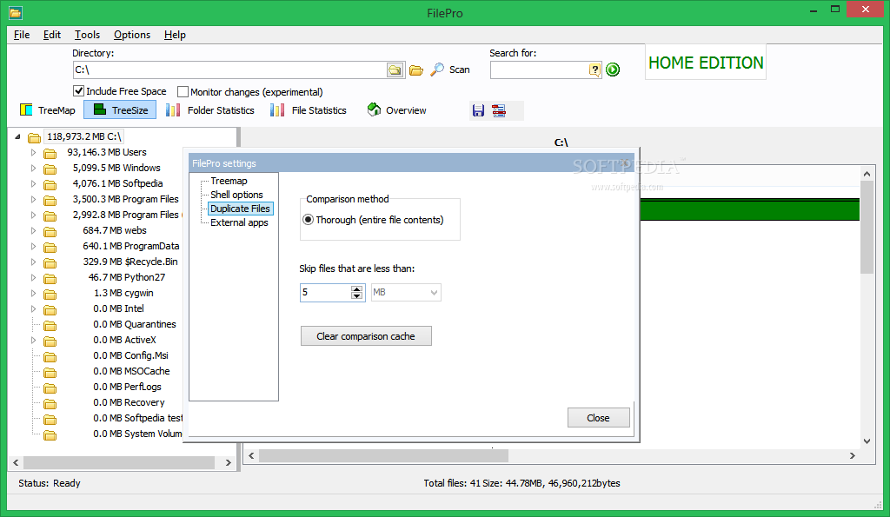The image size is (890, 517).
Task: Click the Softpedia 4,076.1 MB folder icon
Action: (x=50, y=184)
